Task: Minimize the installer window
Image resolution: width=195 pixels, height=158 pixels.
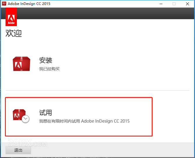Action: 161,4
